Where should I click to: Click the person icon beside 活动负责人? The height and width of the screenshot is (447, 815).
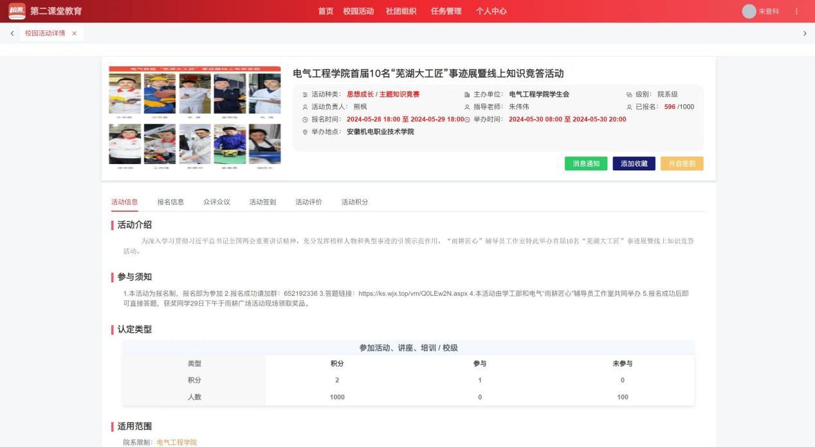305,107
